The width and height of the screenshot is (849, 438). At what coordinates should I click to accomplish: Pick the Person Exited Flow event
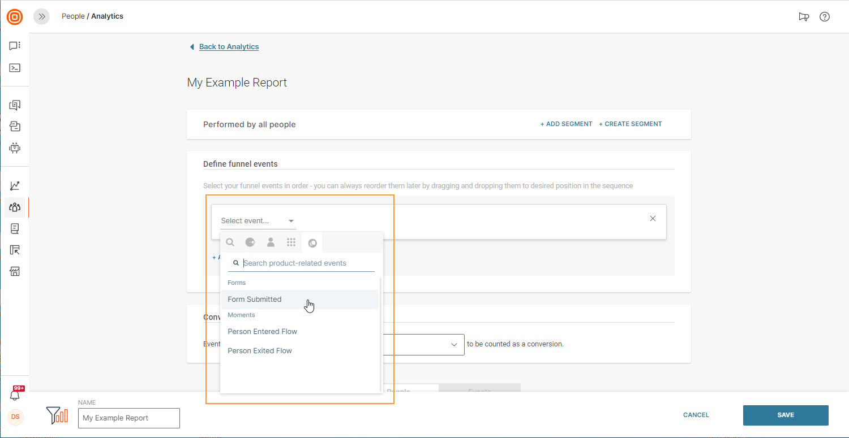click(260, 351)
